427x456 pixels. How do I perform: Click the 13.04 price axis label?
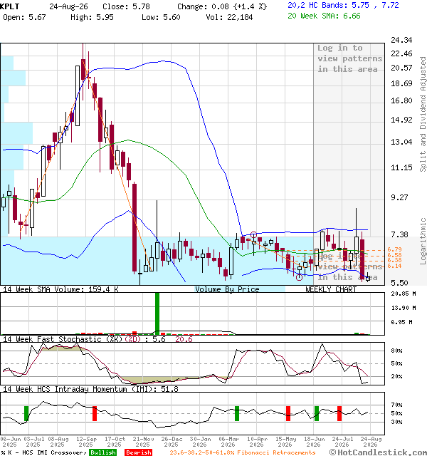(401, 142)
